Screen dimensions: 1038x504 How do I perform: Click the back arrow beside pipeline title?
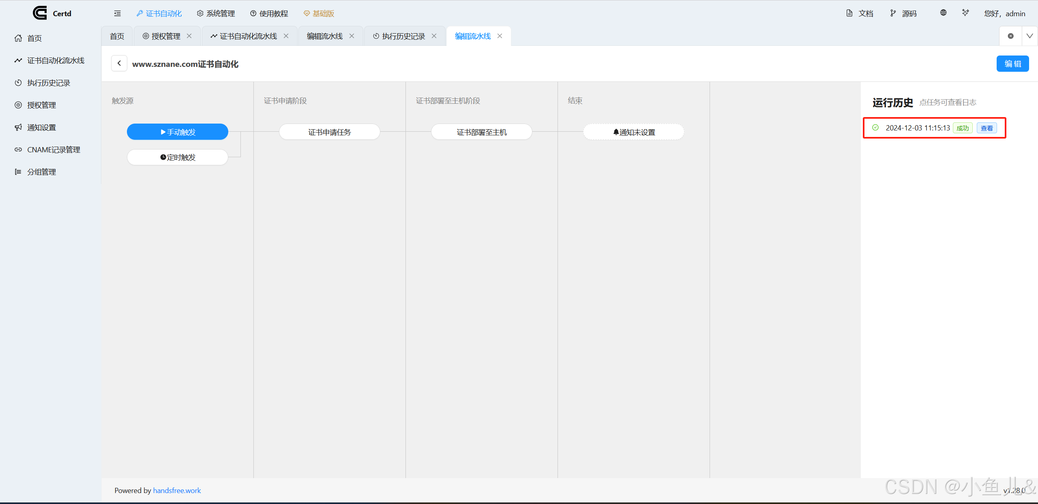tap(119, 63)
